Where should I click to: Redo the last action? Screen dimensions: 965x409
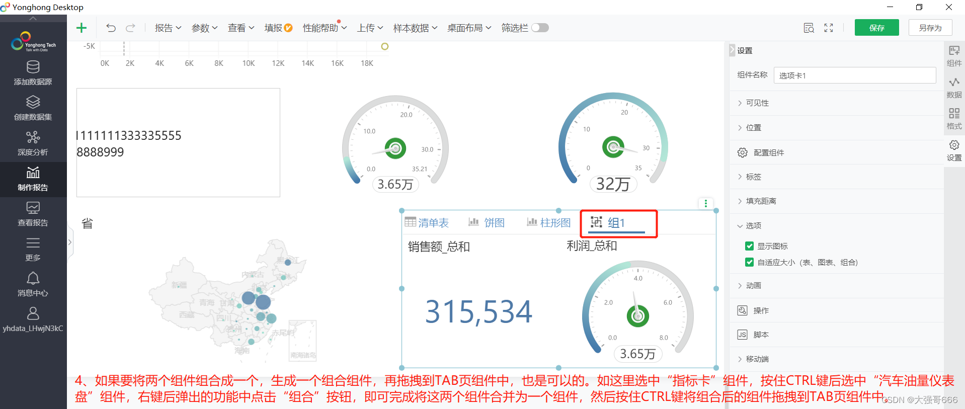tap(130, 28)
